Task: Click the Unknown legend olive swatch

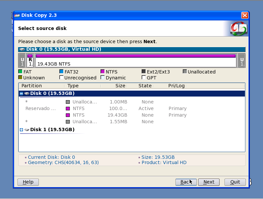Action: point(20,77)
